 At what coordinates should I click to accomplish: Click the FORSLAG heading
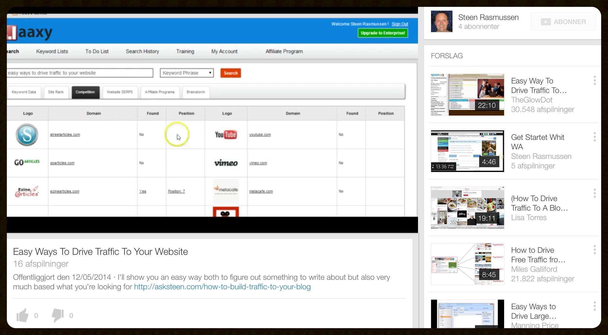pyautogui.click(x=447, y=56)
